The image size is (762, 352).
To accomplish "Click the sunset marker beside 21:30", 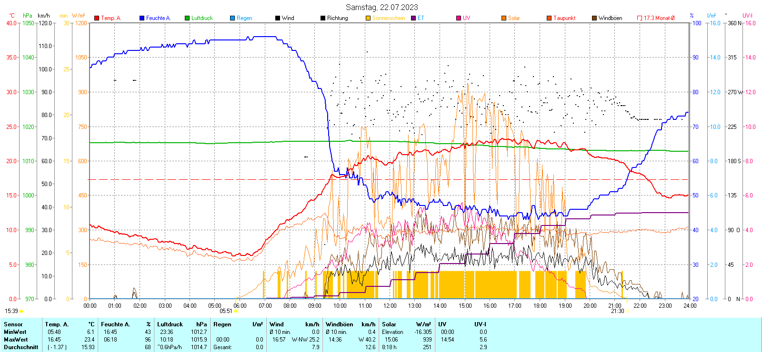I will [x=627, y=311].
